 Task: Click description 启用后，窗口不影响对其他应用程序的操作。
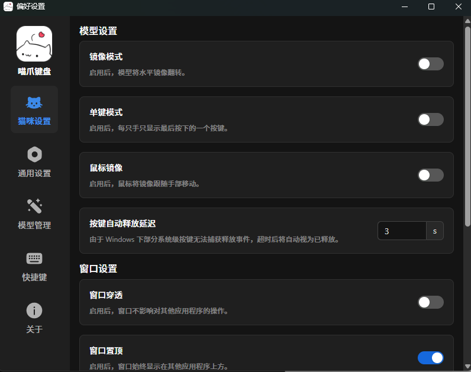[159, 311]
